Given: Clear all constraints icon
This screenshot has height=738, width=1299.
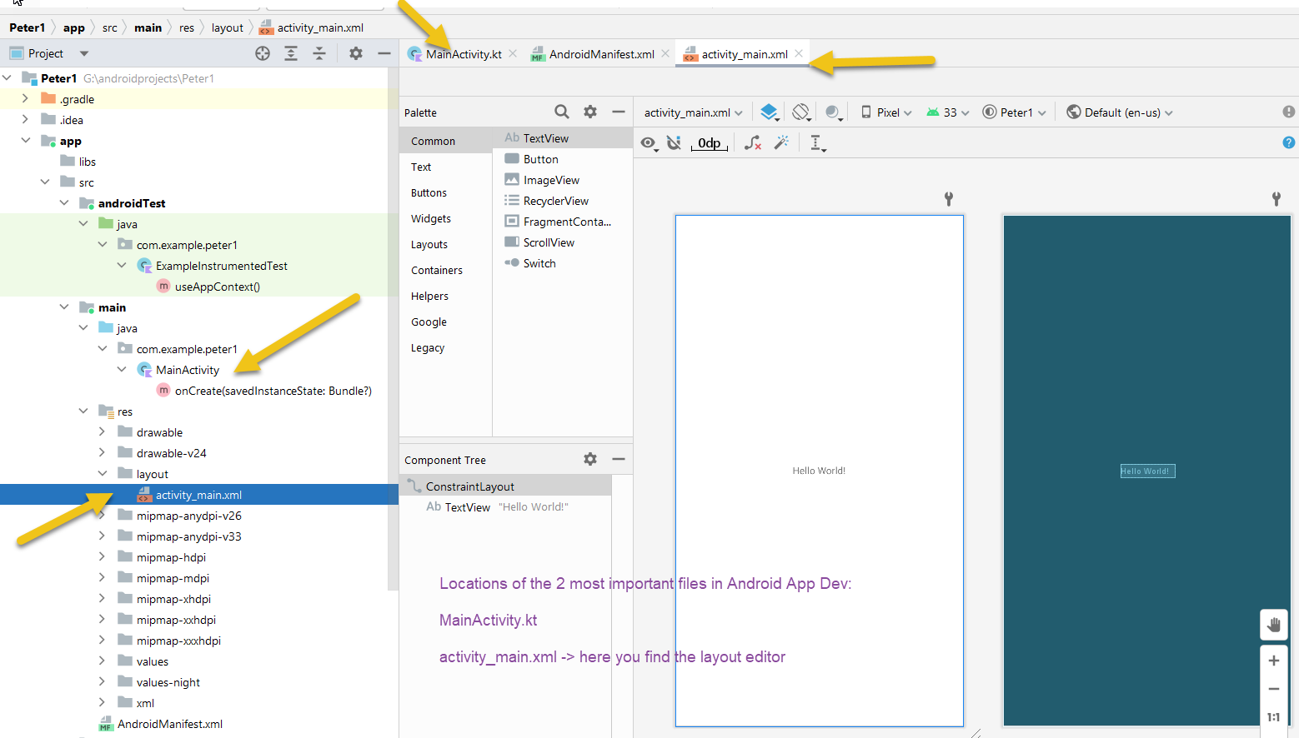Looking at the screenshot, I should 753,143.
